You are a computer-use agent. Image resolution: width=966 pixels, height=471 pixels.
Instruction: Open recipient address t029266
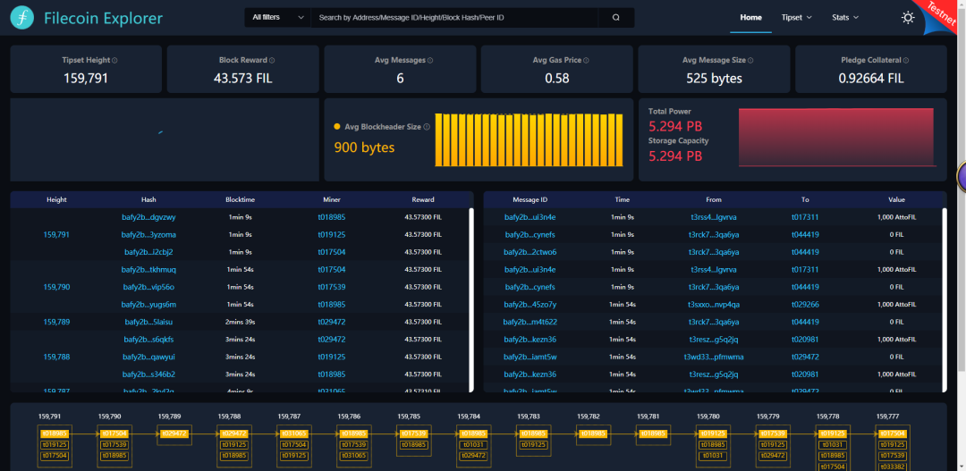click(805, 304)
